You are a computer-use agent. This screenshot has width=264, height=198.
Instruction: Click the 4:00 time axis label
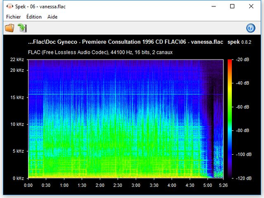pyautogui.click(x=172, y=185)
